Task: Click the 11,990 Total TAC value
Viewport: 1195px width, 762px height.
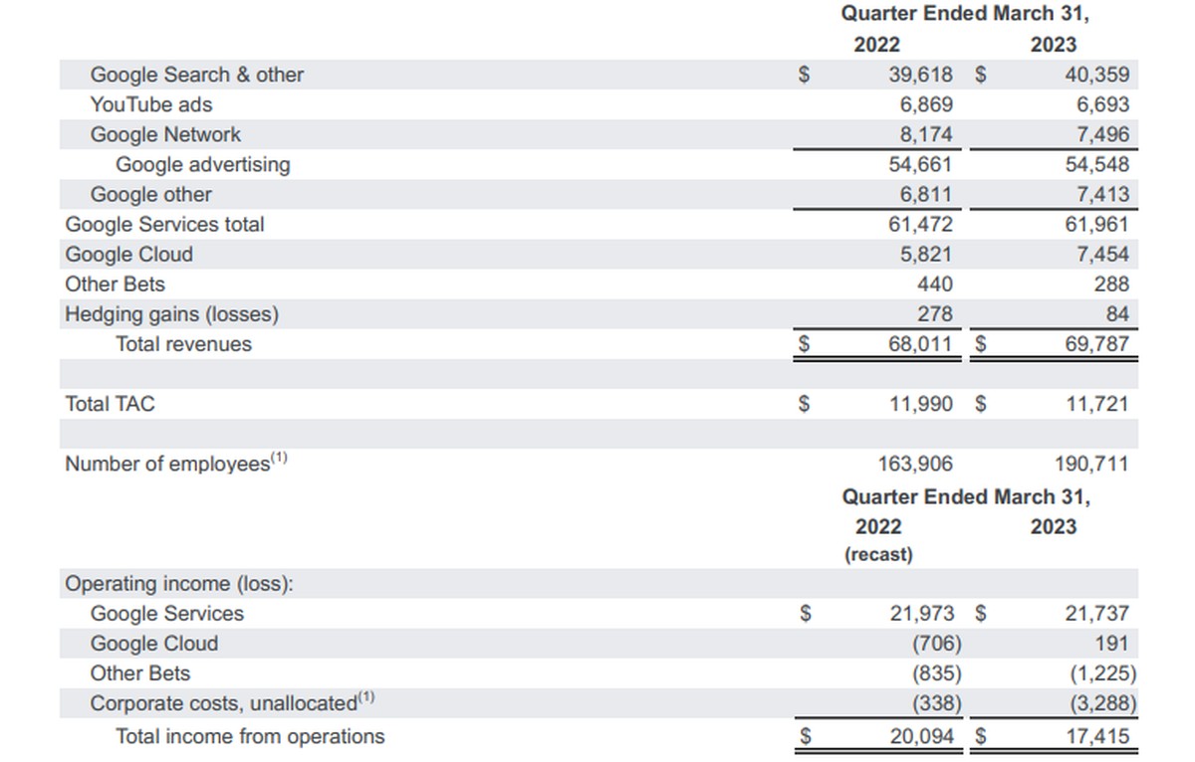Action: pos(920,404)
